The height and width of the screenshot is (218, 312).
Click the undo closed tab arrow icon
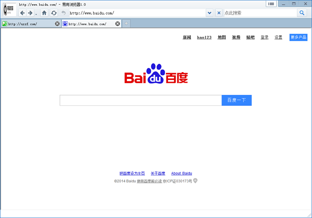click(x=63, y=13)
